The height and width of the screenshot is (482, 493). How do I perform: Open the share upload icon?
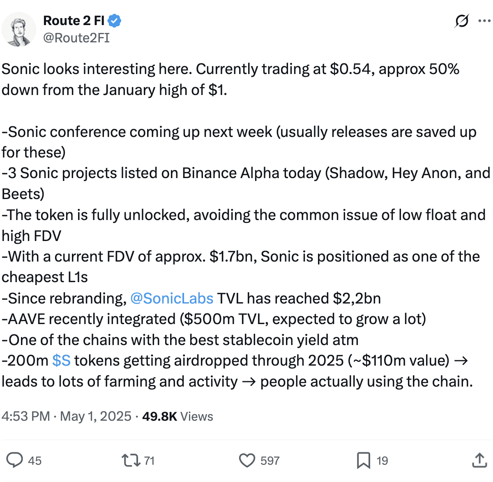(x=479, y=460)
